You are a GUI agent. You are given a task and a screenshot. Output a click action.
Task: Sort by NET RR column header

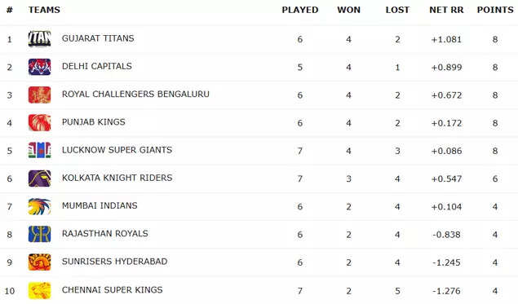click(446, 10)
